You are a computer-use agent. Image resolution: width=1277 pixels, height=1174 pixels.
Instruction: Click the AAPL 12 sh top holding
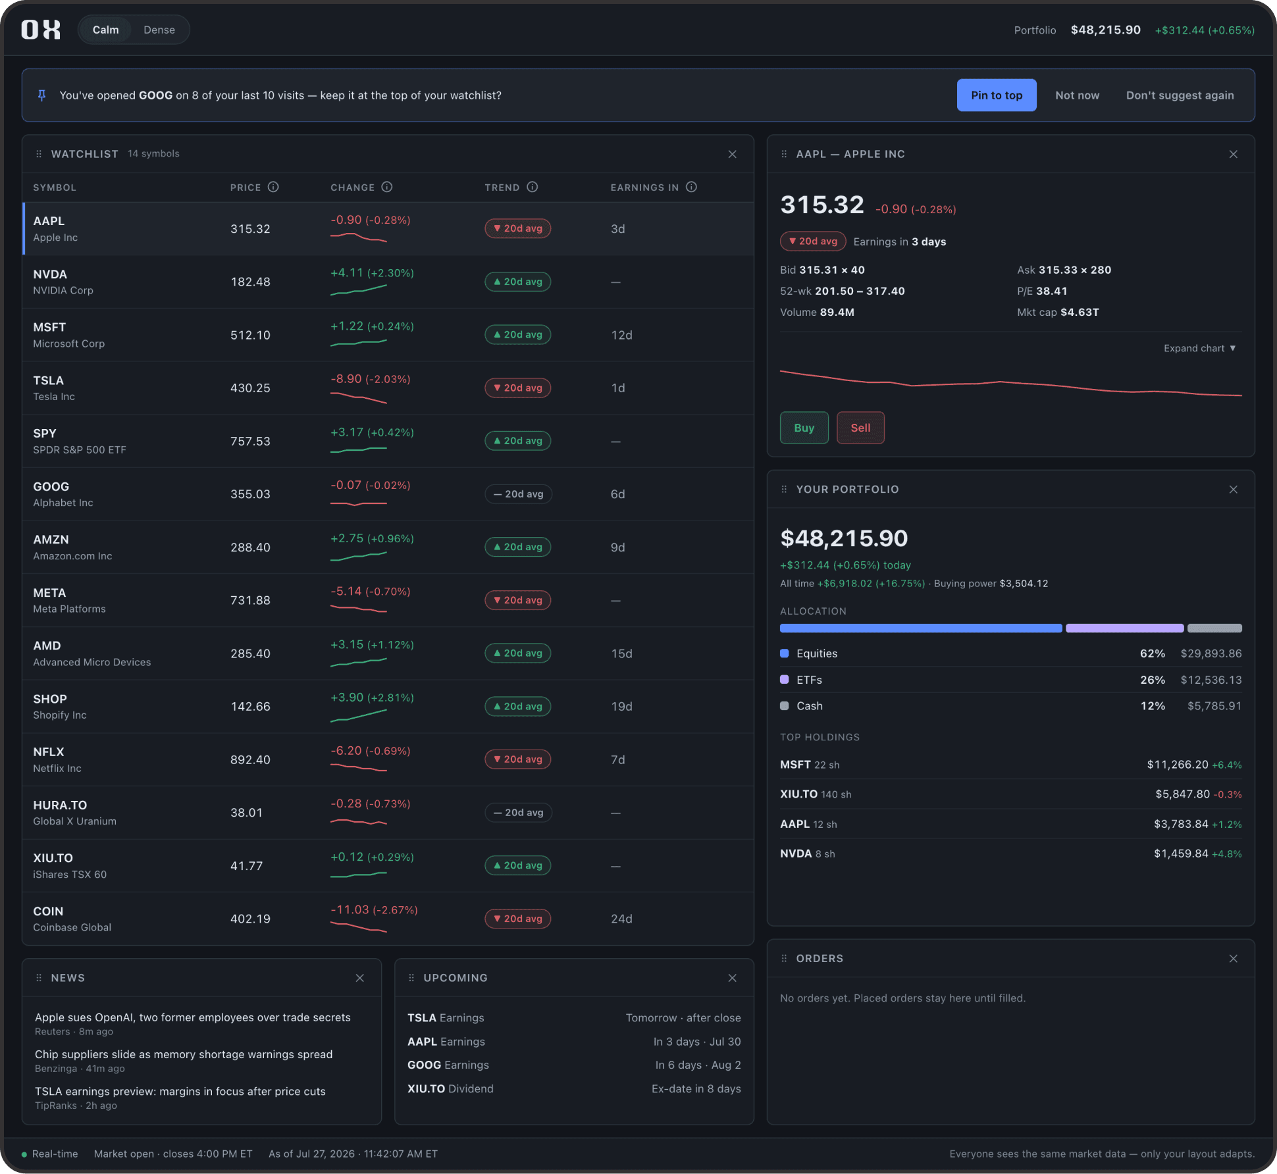1011,824
